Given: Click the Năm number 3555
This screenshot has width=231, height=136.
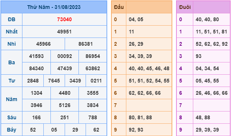Looking at the screenshot, I should point(93,93).
